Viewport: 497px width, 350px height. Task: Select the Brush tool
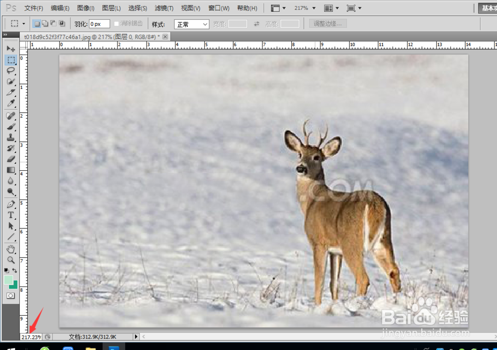(x=11, y=127)
